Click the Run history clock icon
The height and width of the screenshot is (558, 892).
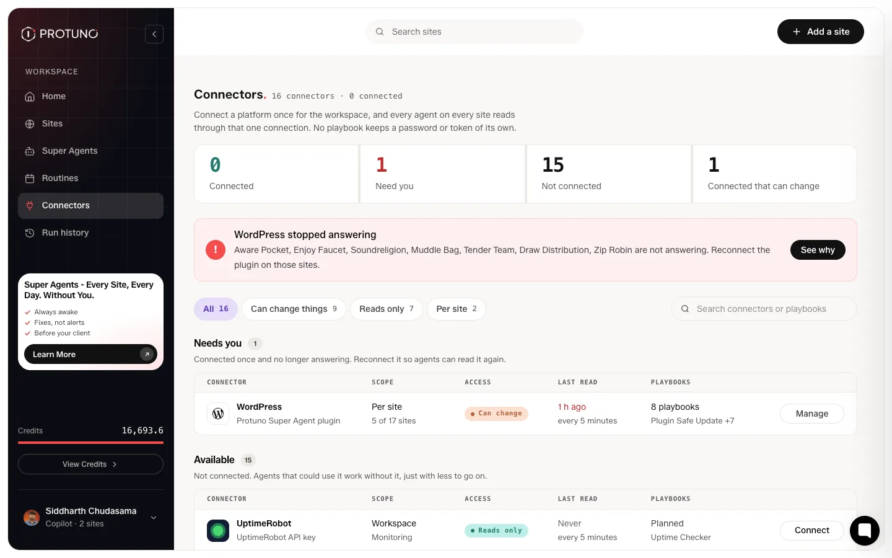[30, 233]
